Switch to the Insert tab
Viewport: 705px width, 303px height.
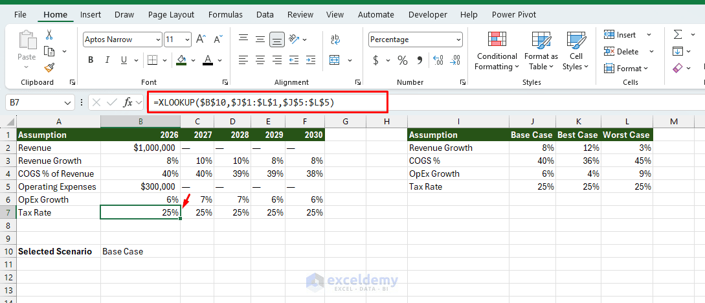click(x=91, y=14)
